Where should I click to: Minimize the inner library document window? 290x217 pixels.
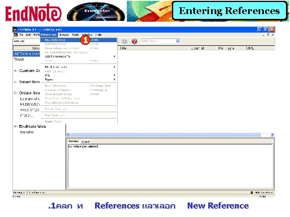point(263,35)
